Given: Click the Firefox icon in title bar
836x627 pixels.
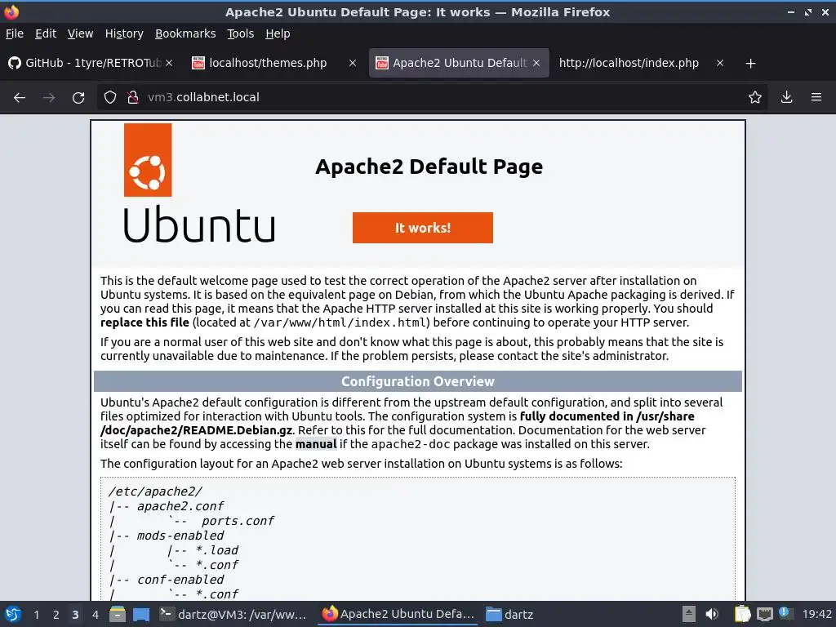Looking at the screenshot, I should (11, 11).
